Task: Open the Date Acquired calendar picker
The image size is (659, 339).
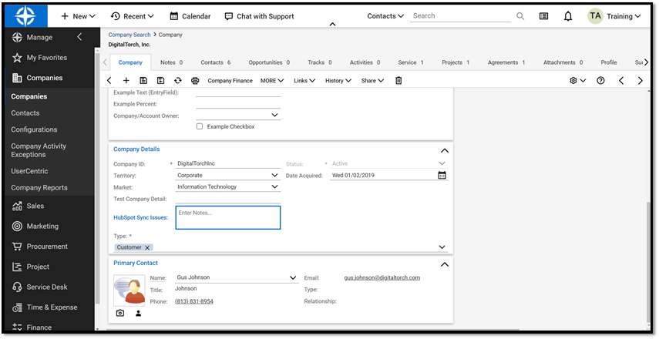Action: pyautogui.click(x=442, y=175)
